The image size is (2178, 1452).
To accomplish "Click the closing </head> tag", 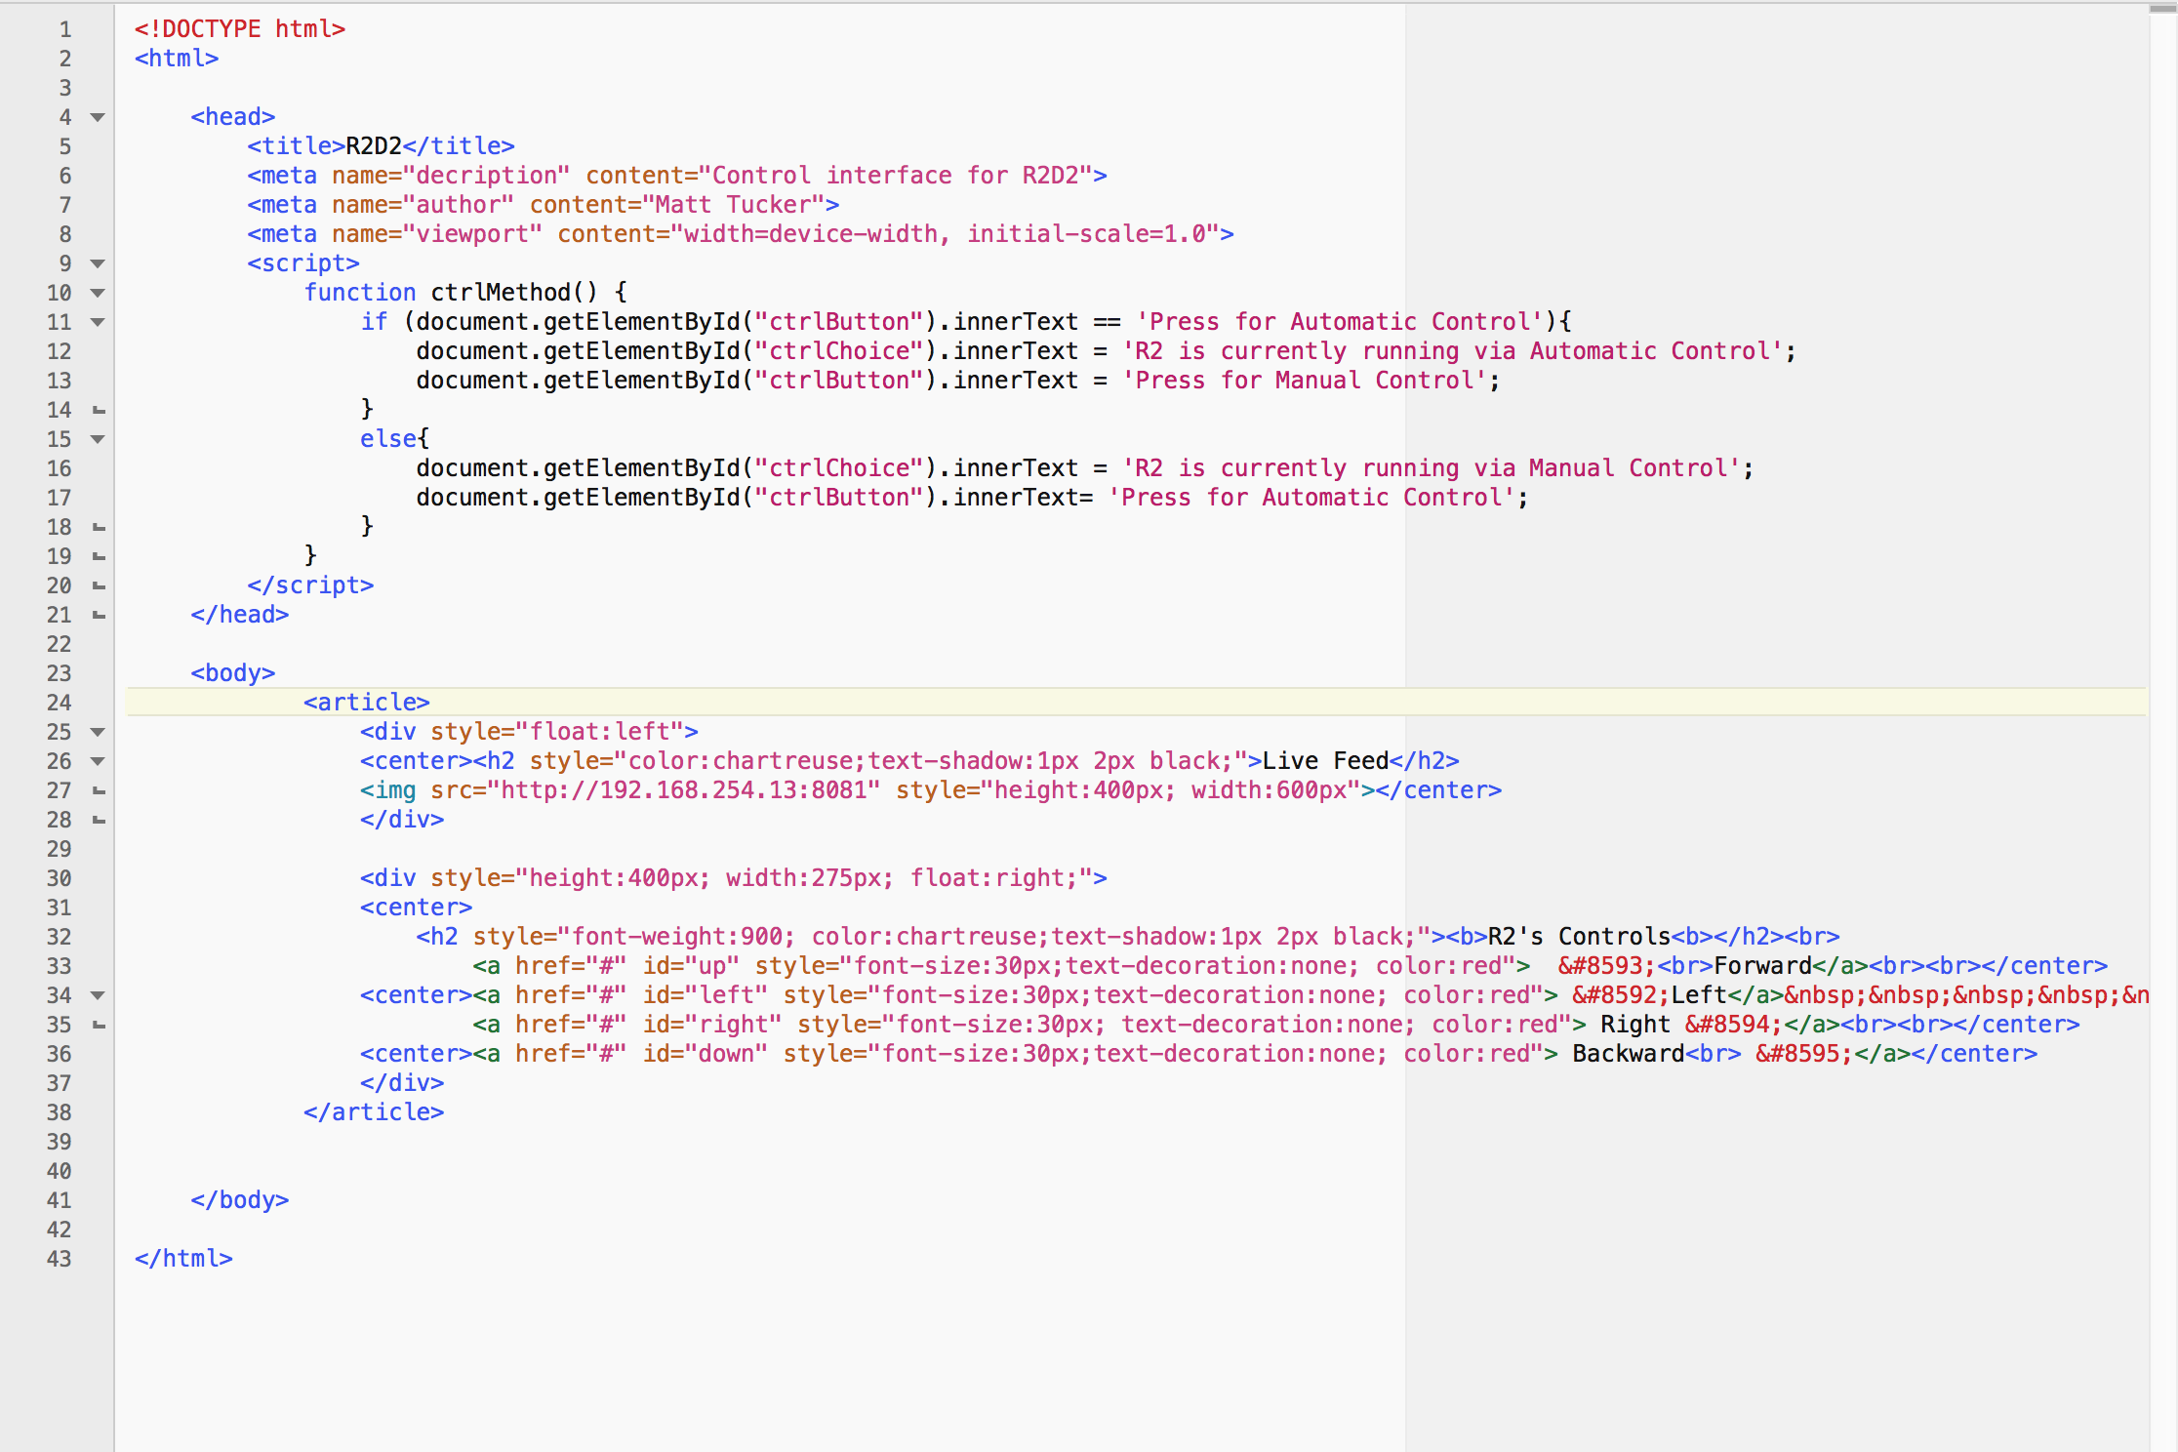I will point(240,615).
